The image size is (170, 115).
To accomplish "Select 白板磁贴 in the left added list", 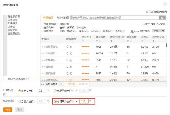I will coord(12,20).
